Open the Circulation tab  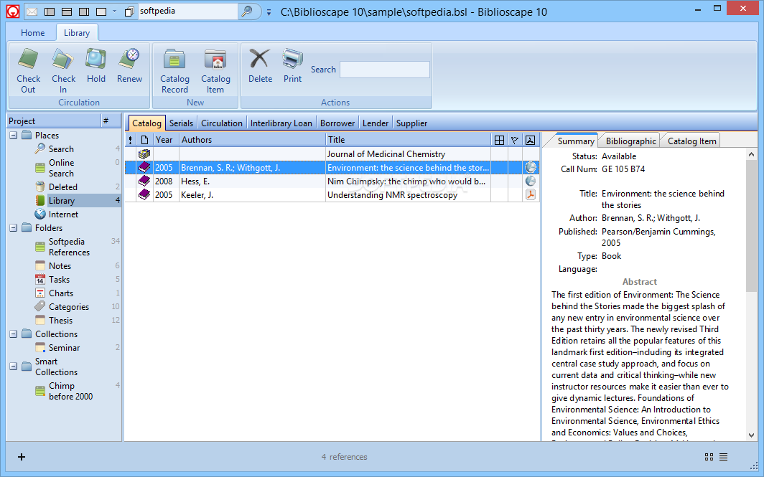222,123
